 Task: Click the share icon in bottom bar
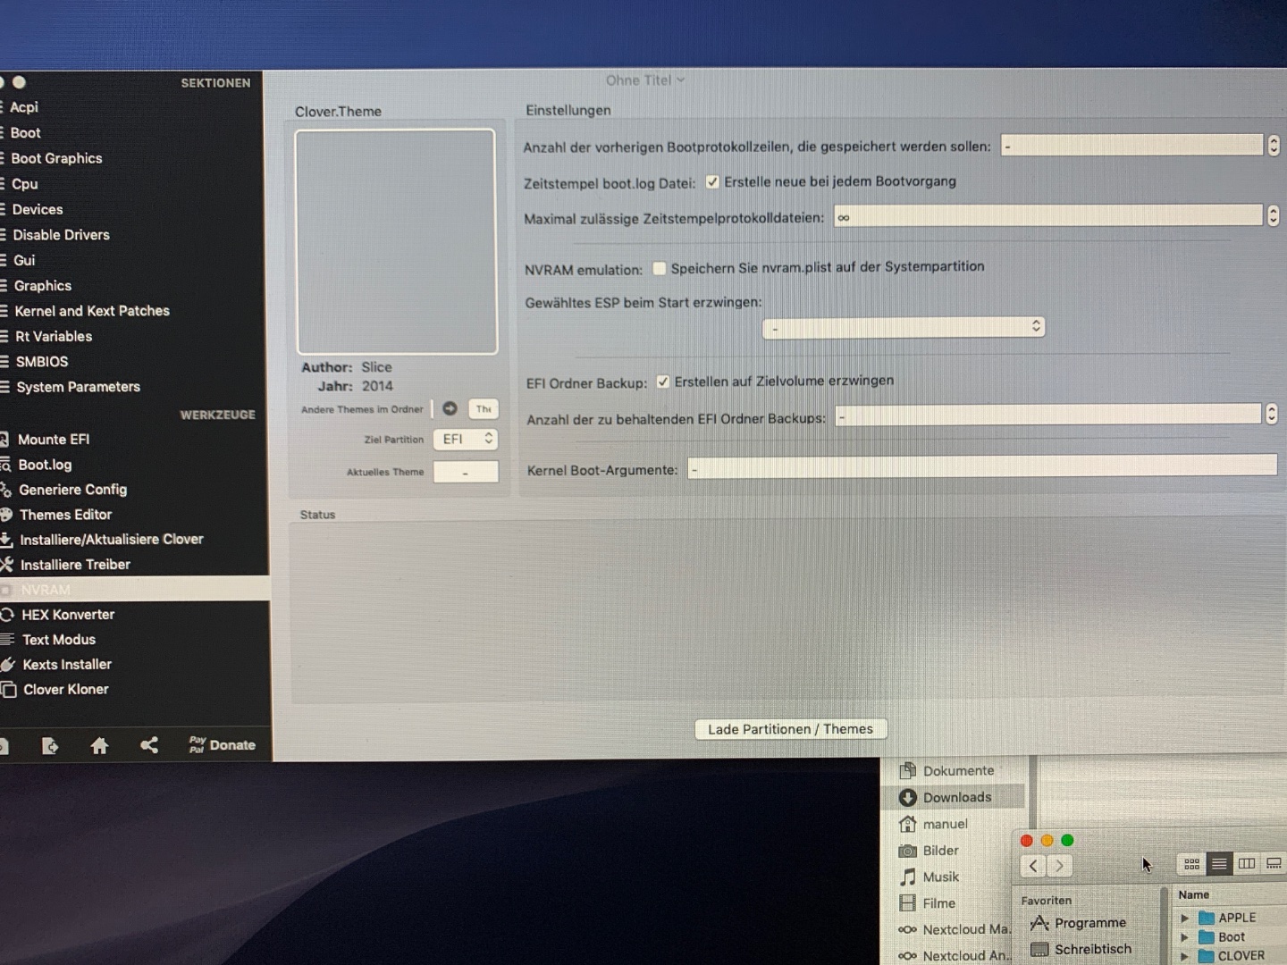149,744
